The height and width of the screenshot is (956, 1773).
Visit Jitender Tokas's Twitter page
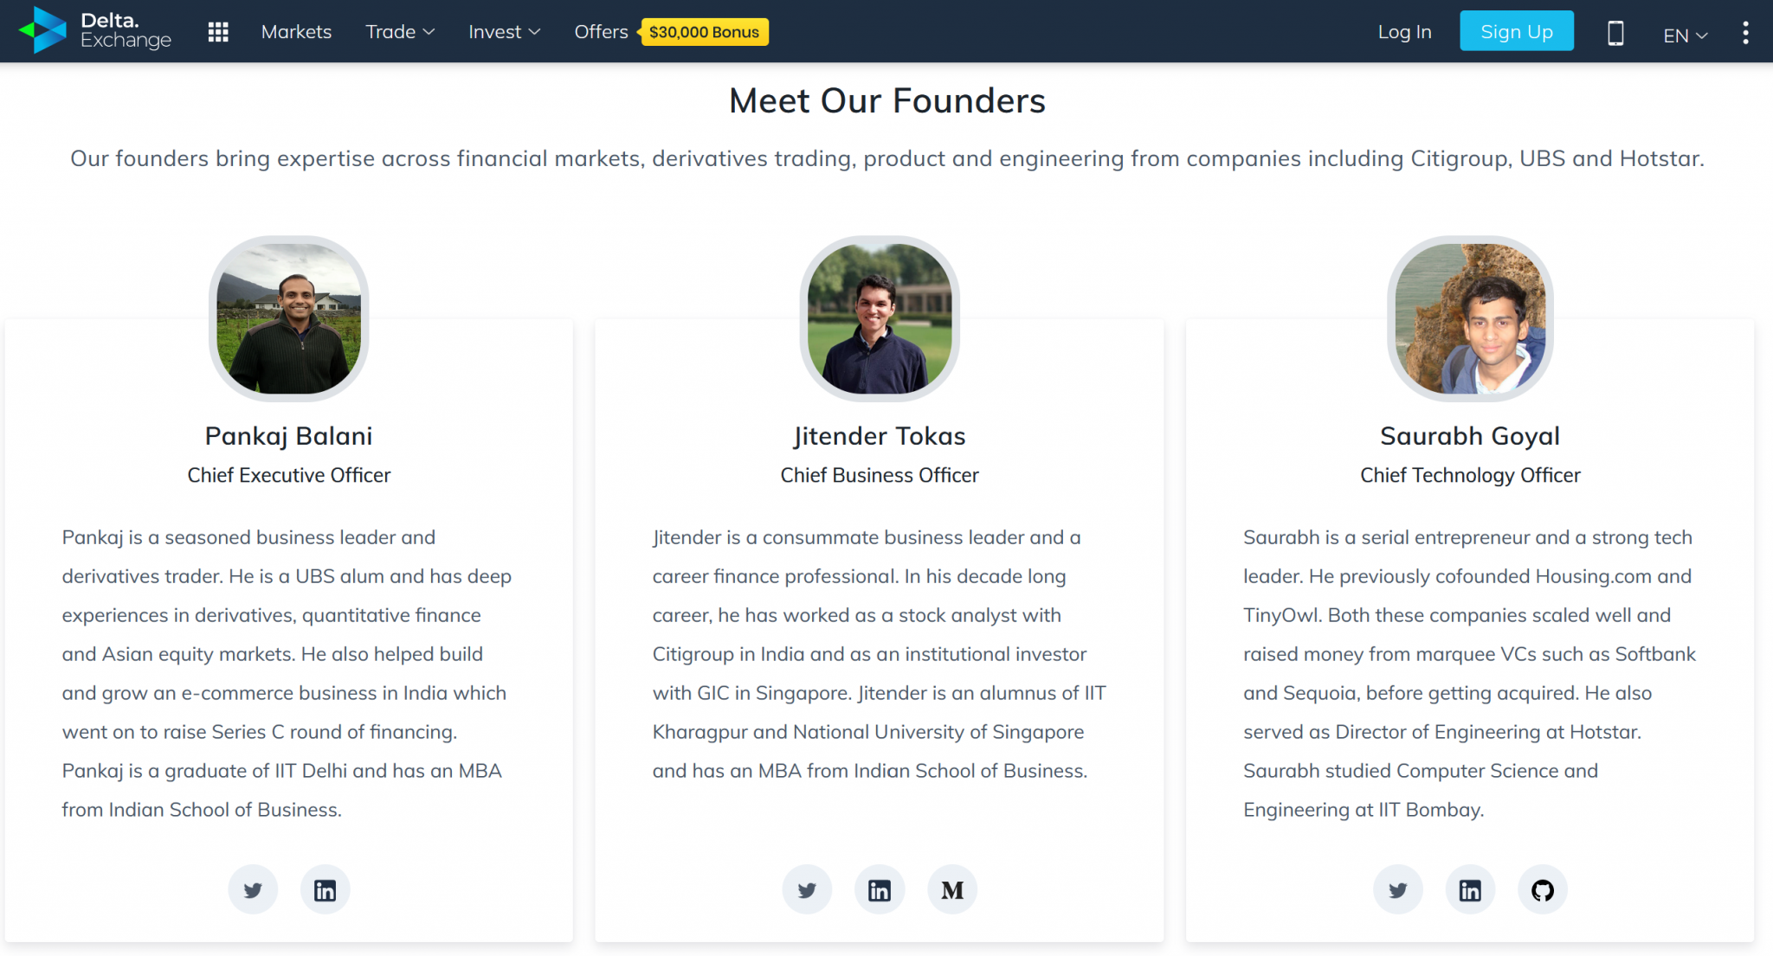[807, 889]
